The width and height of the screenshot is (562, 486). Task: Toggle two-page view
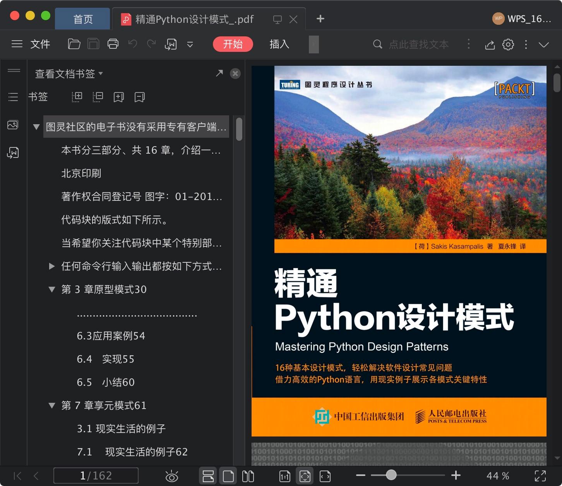[x=248, y=476]
